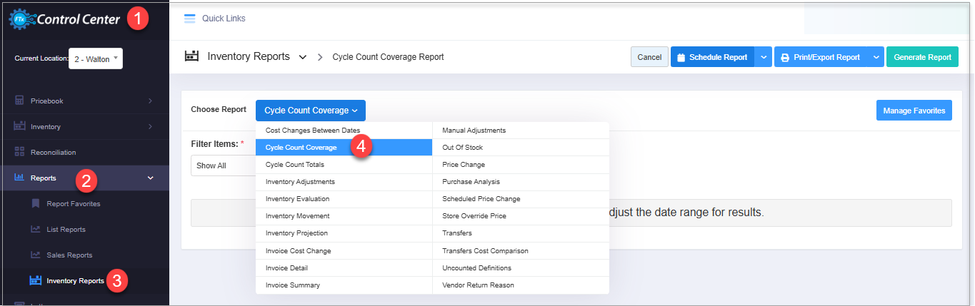Open the Filter Items Show All box
This screenshot has height=306, width=975.
point(223,165)
